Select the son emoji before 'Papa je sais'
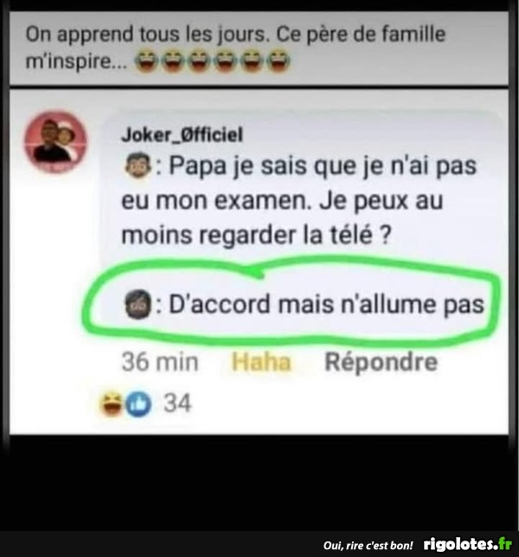The image size is (519, 557). click(138, 166)
